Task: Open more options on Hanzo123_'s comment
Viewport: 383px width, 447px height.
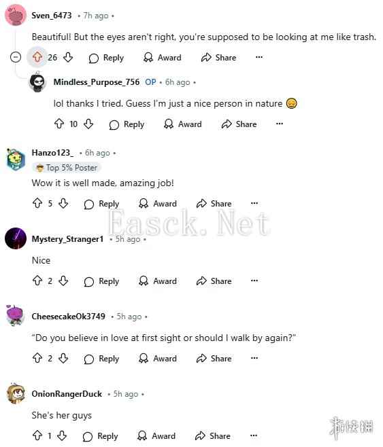Action: coord(254,203)
